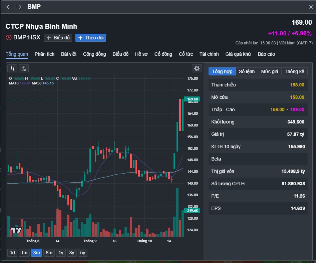
Task: Open the Thống kê tab
Action: (x=294, y=71)
